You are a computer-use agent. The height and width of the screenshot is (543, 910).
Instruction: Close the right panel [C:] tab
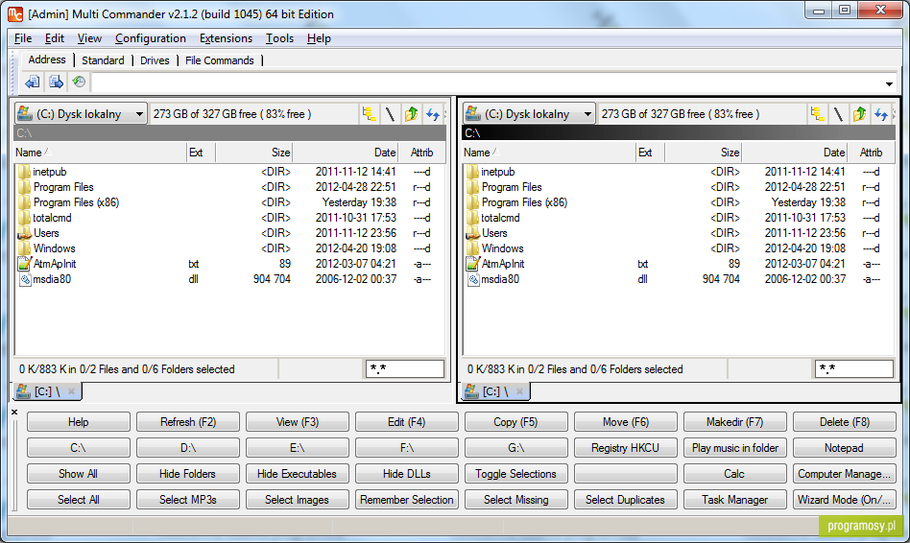tap(519, 391)
